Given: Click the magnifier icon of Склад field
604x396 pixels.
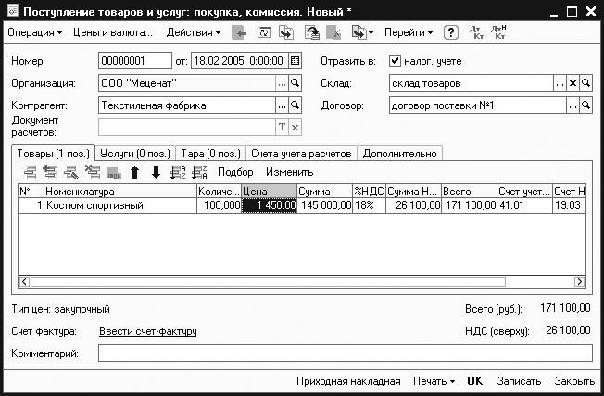Looking at the screenshot, I should 585,83.
